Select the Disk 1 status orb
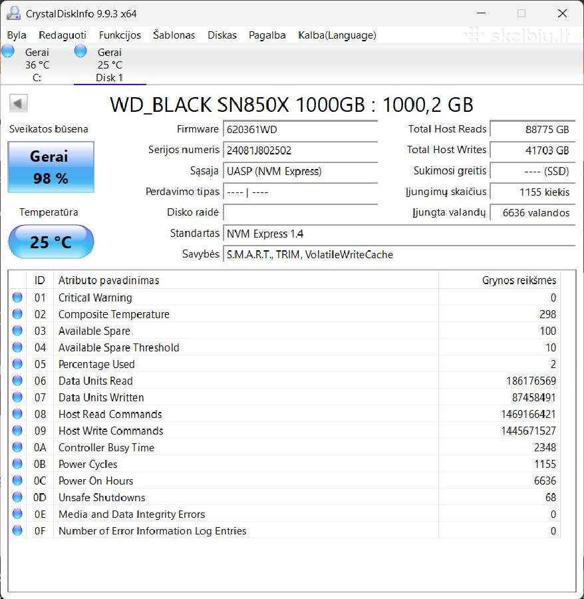Image resolution: width=584 pixels, height=599 pixels. pos(80,51)
